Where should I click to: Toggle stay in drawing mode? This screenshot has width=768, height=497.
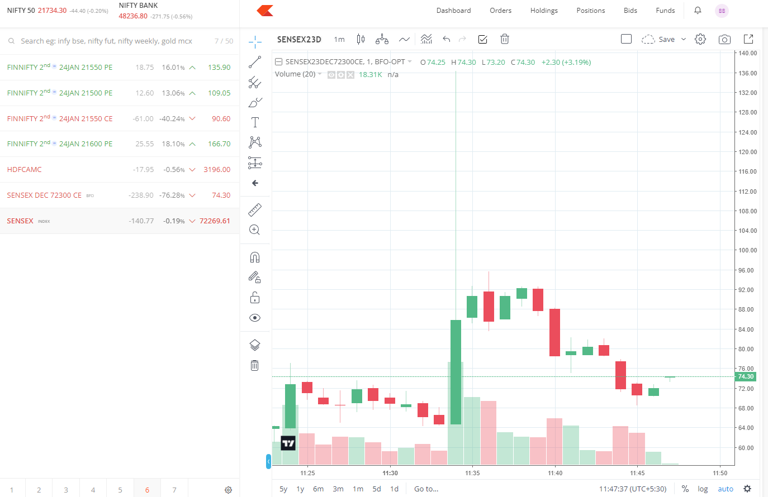(x=255, y=278)
